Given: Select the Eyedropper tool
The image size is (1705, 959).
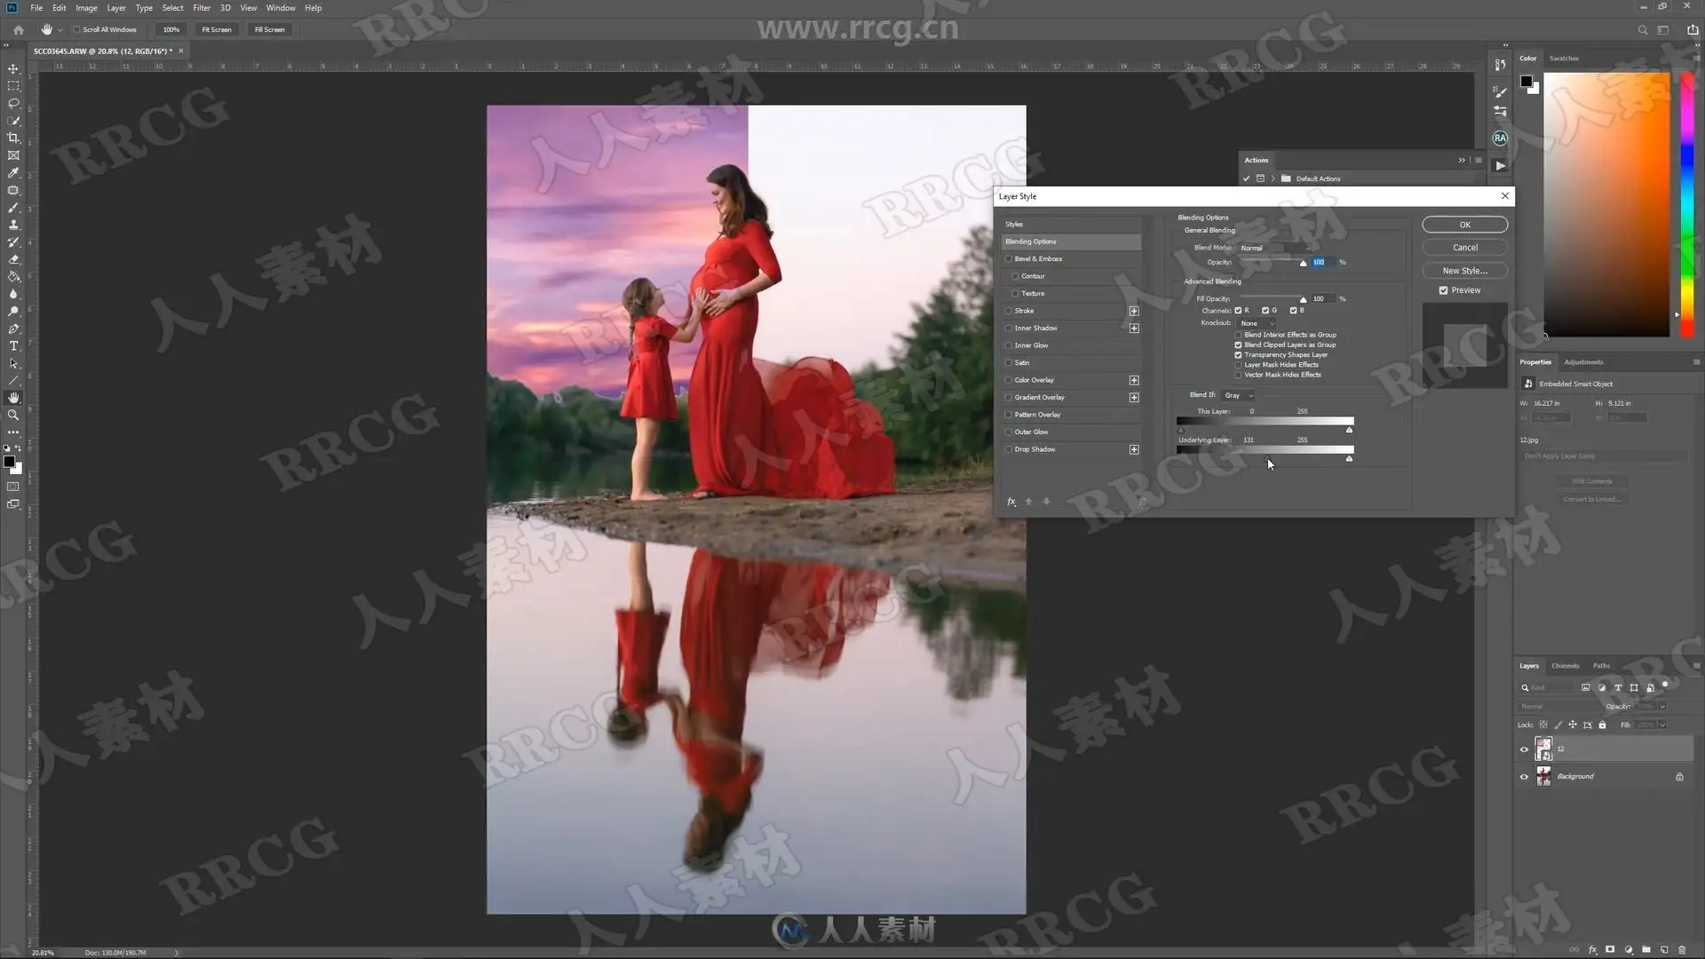Looking at the screenshot, I should pos(13,173).
